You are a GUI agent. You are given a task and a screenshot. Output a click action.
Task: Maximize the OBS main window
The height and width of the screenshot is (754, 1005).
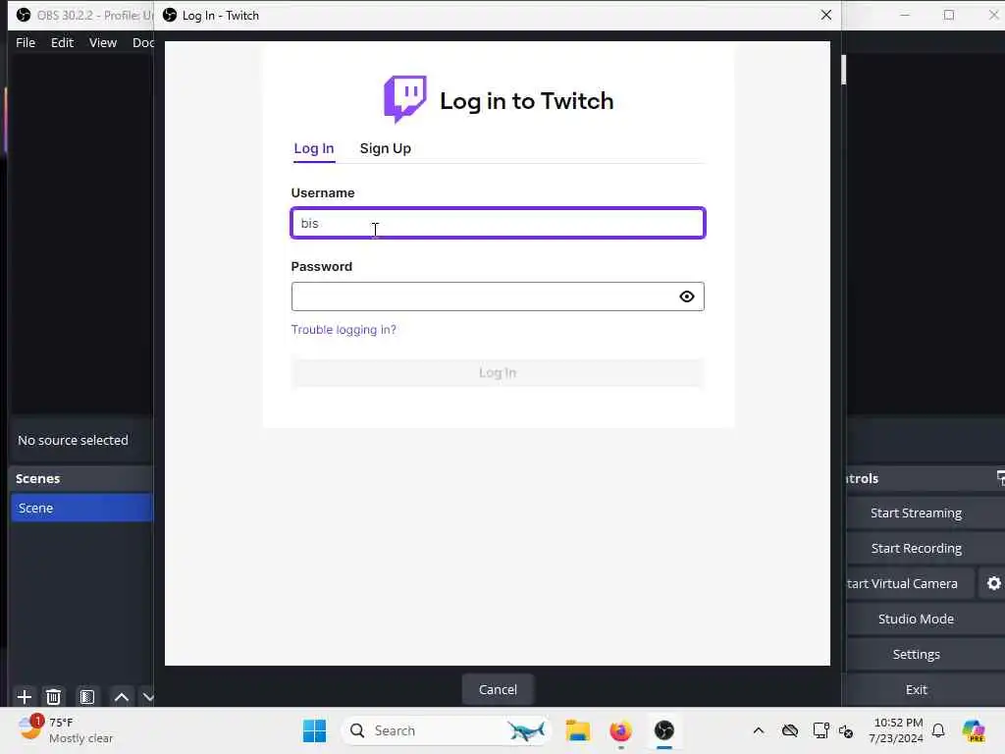[949, 15]
